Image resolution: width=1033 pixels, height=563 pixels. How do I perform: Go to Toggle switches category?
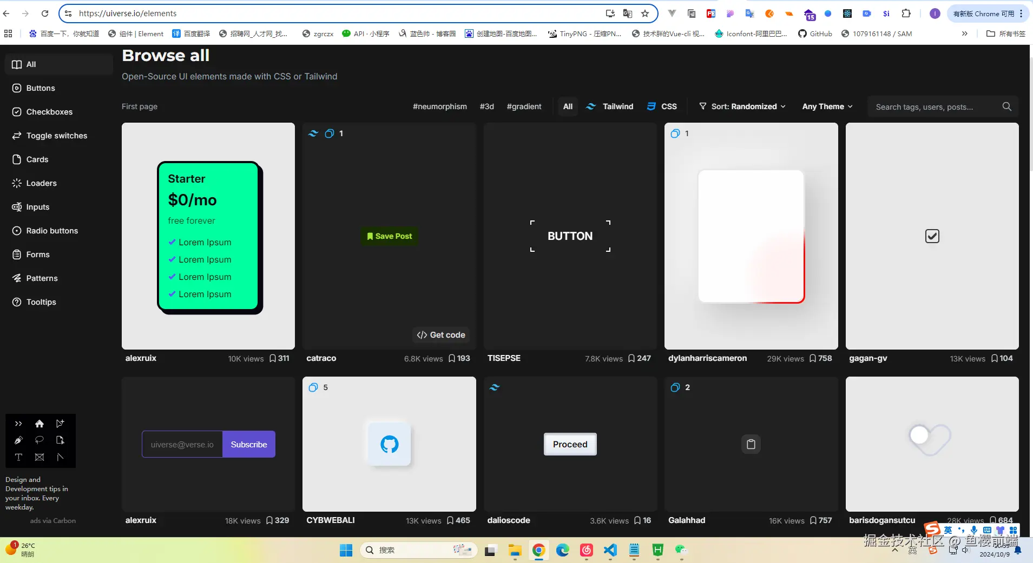point(50,136)
